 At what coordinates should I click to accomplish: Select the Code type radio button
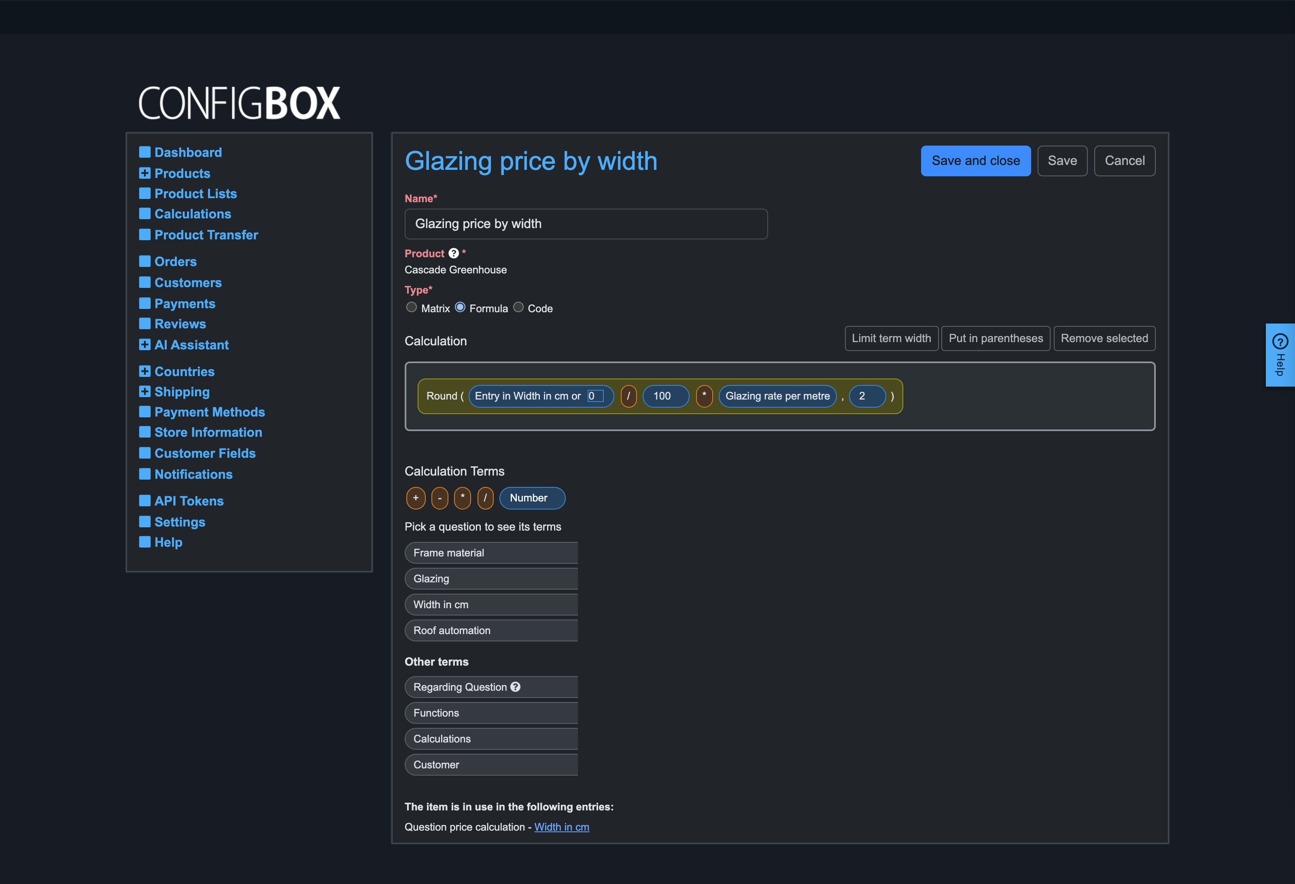[518, 307]
